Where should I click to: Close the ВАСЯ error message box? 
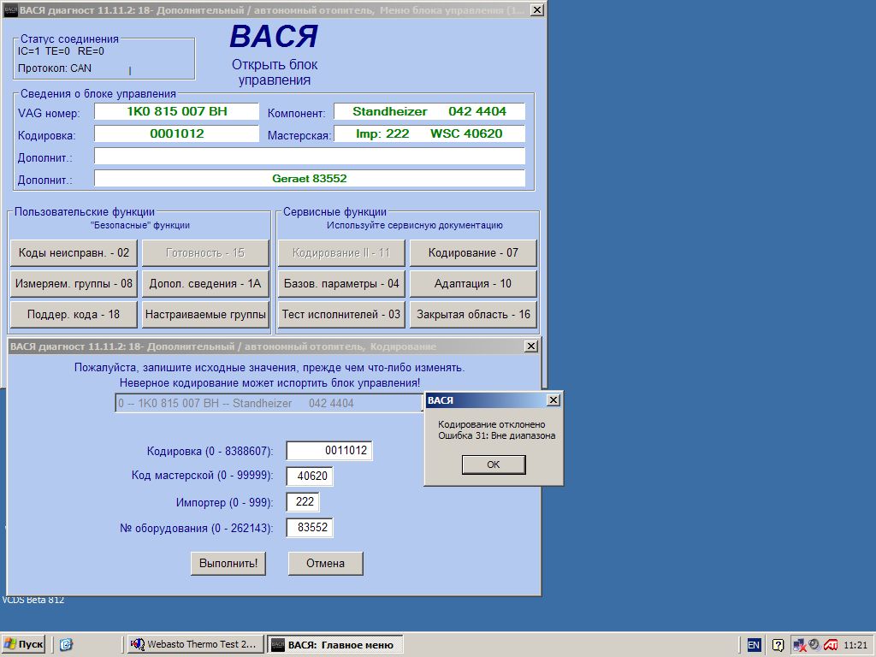(x=553, y=400)
